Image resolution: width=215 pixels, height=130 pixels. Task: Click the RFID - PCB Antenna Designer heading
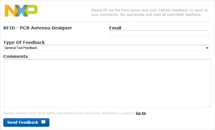click(38, 28)
